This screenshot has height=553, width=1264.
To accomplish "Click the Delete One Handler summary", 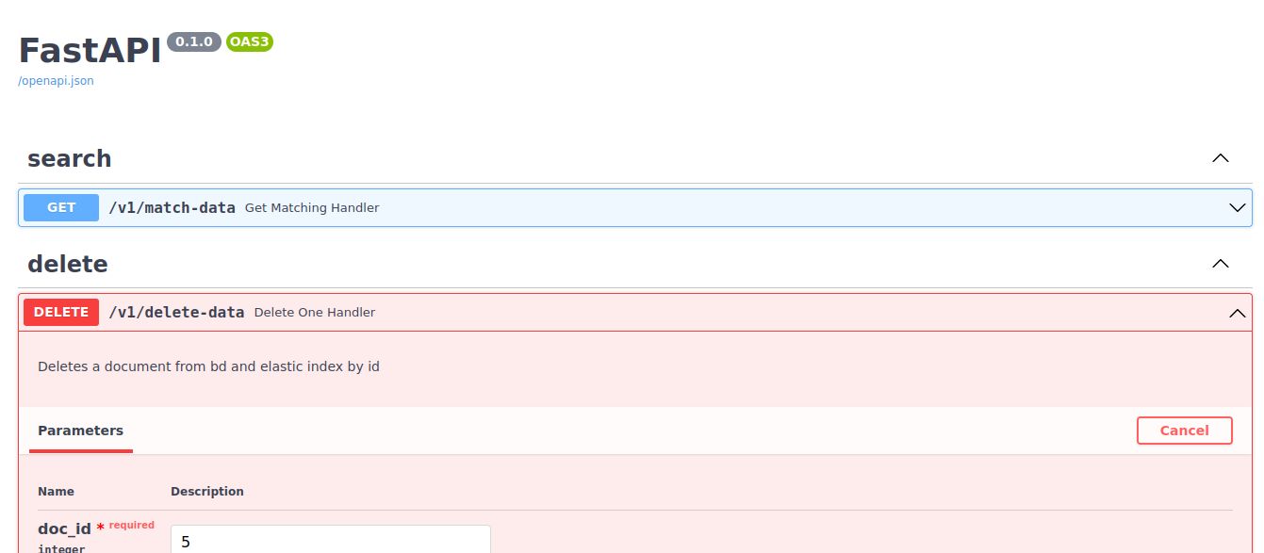I will point(315,312).
